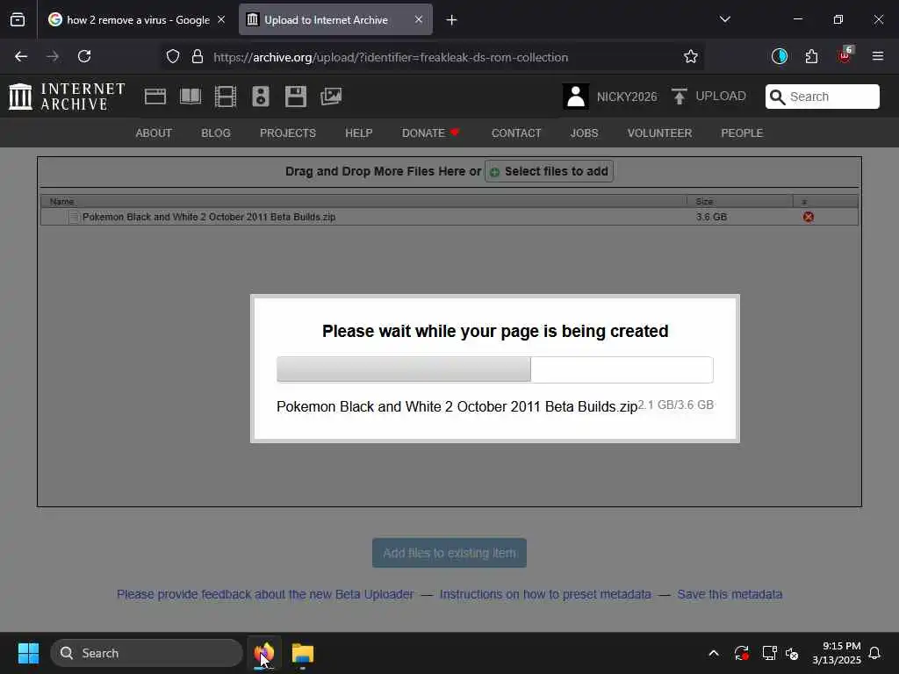
Task: Open the VOLUNTEER menu item
Action: (659, 133)
